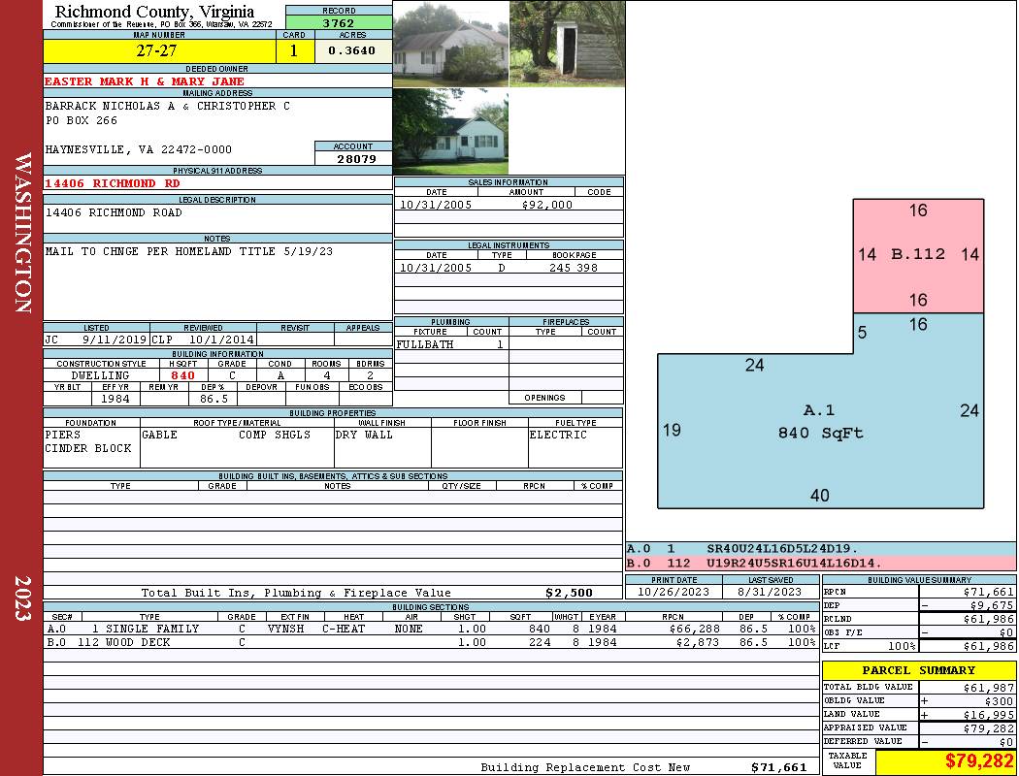The width and height of the screenshot is (1019, 776).
Task: Click the pink B.112 deck sketch area
Action: coord(918,256)
